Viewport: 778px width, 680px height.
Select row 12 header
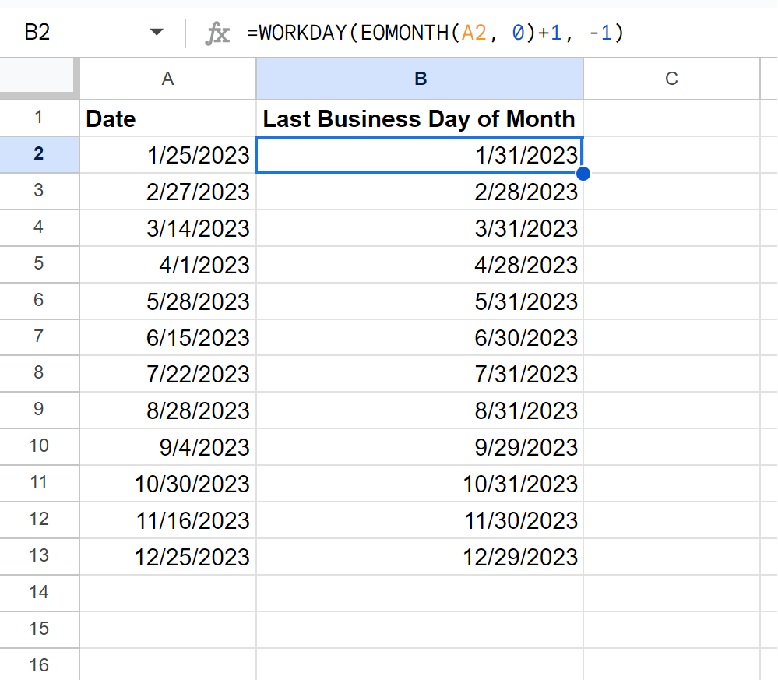[39, 520]
